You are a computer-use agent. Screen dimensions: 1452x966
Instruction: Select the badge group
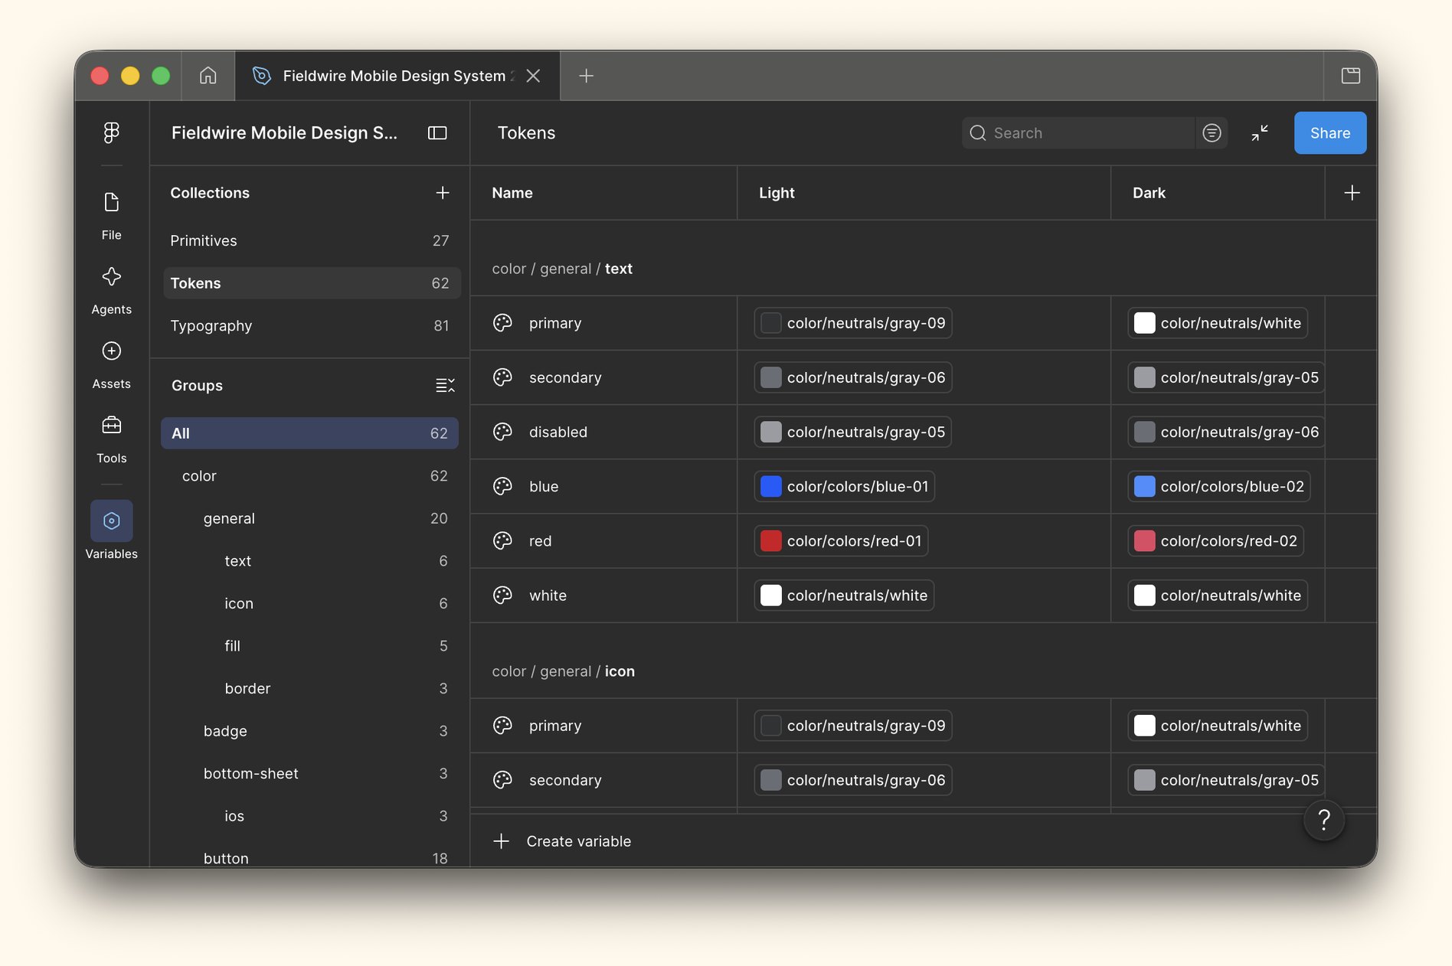tap(309, 731)
